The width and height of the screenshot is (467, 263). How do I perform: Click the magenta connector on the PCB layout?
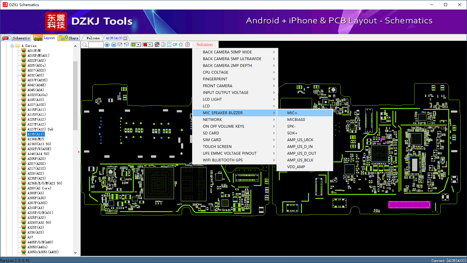point(409,205)
